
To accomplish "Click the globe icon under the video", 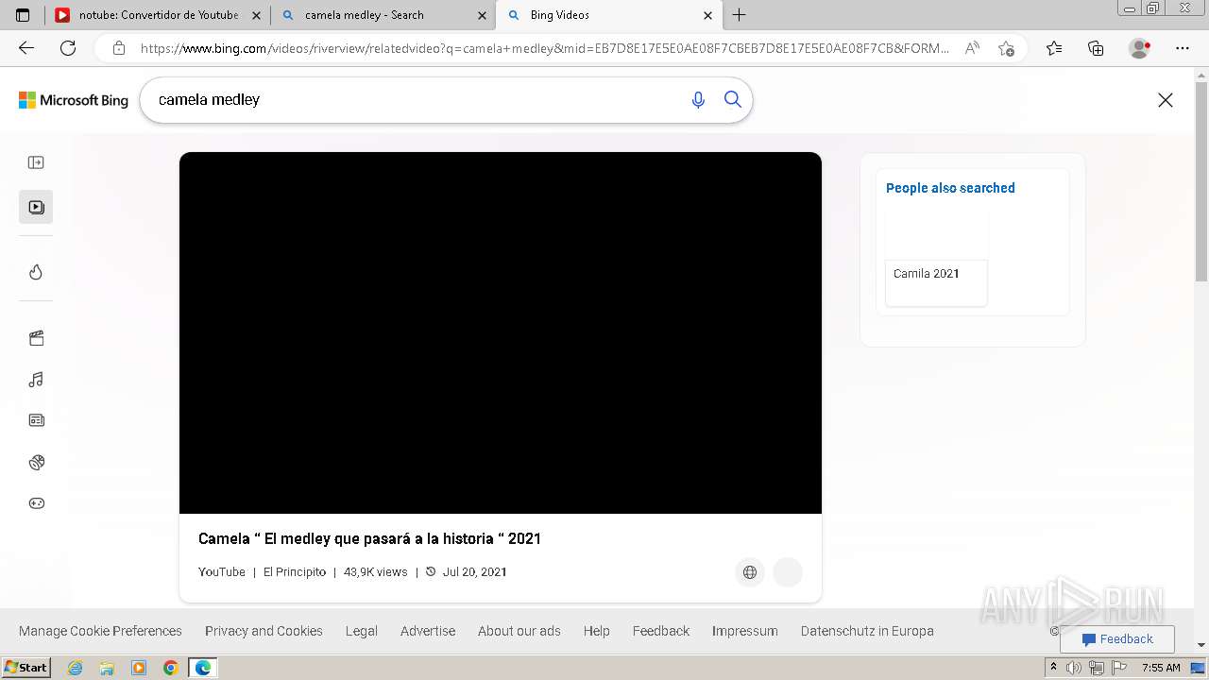I will coord(750,572).
